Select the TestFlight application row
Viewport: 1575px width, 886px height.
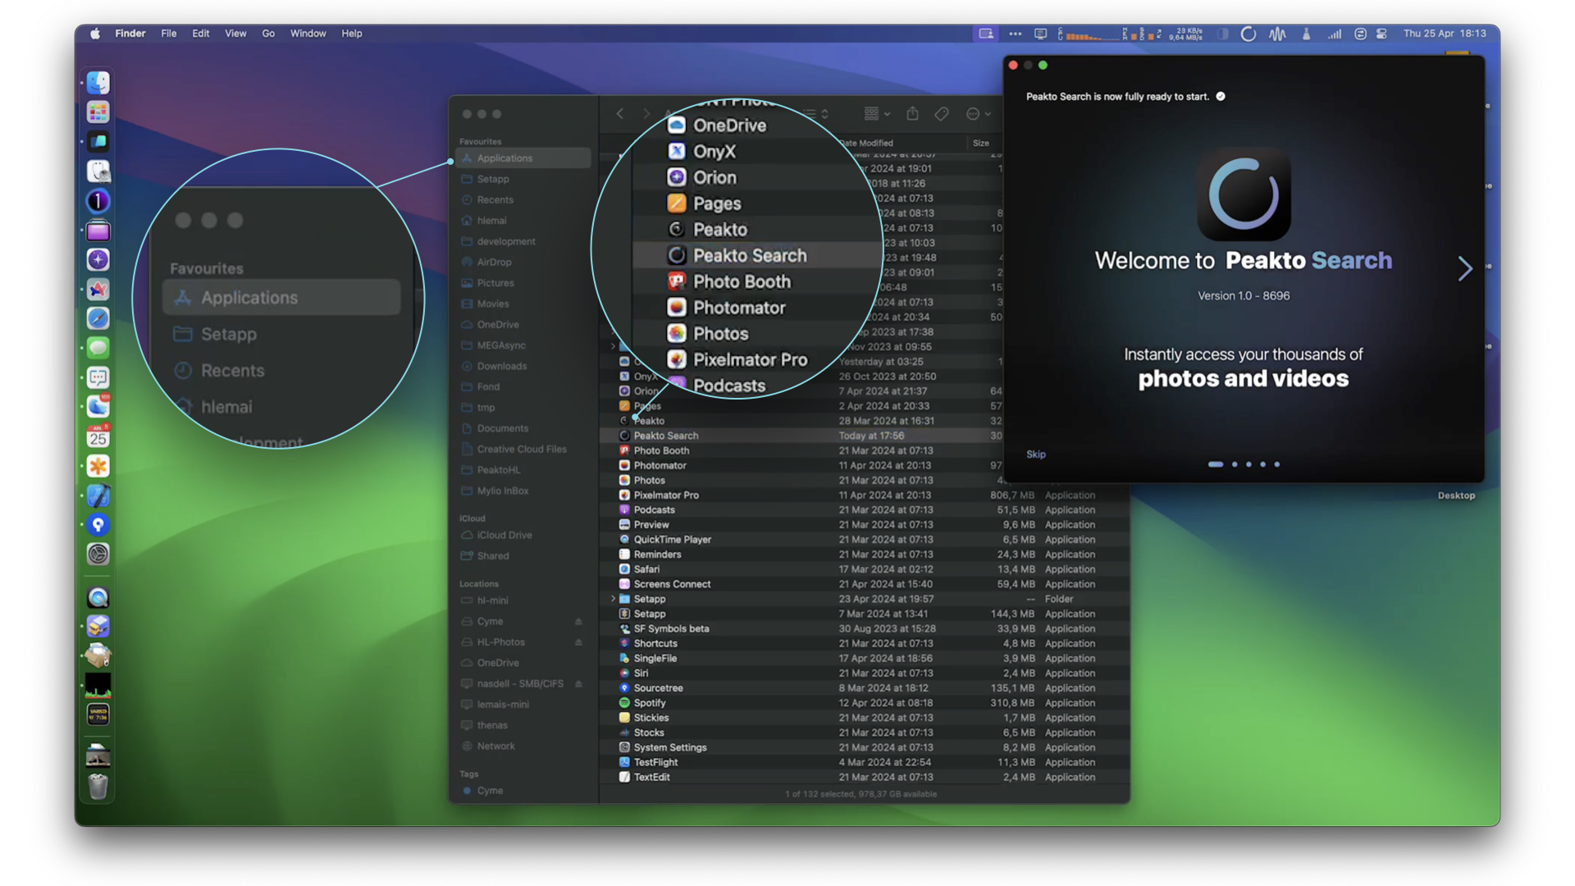tap(864, 762)
